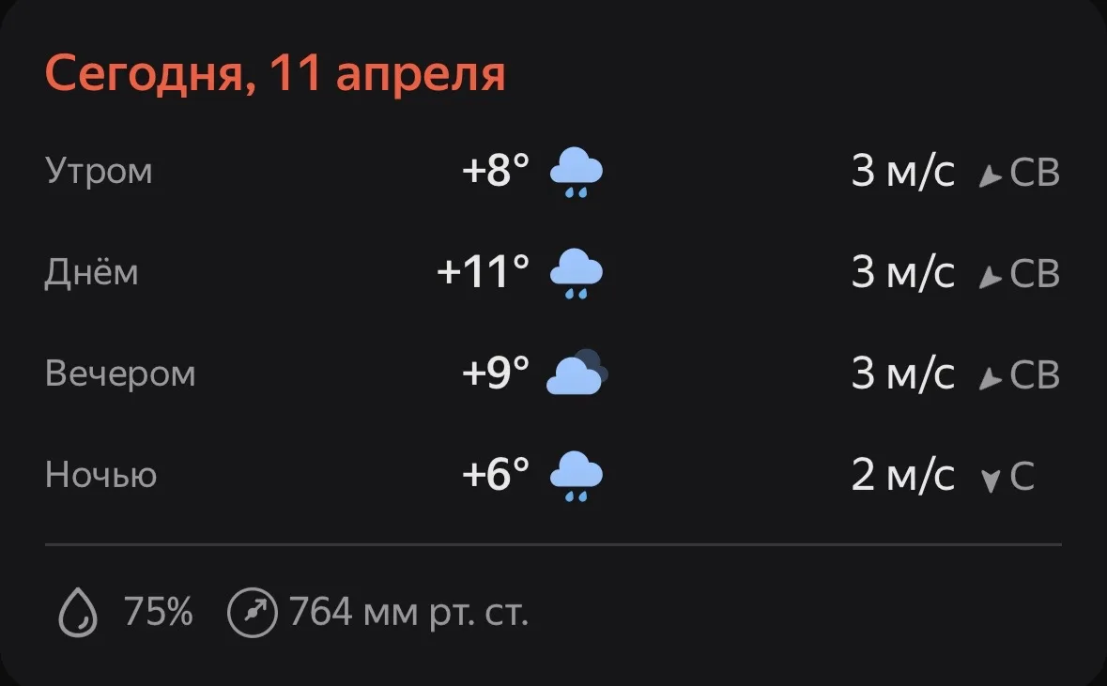Click the night wind direction arrow
Screen dimensions: 1107x686
click(990, 480)
